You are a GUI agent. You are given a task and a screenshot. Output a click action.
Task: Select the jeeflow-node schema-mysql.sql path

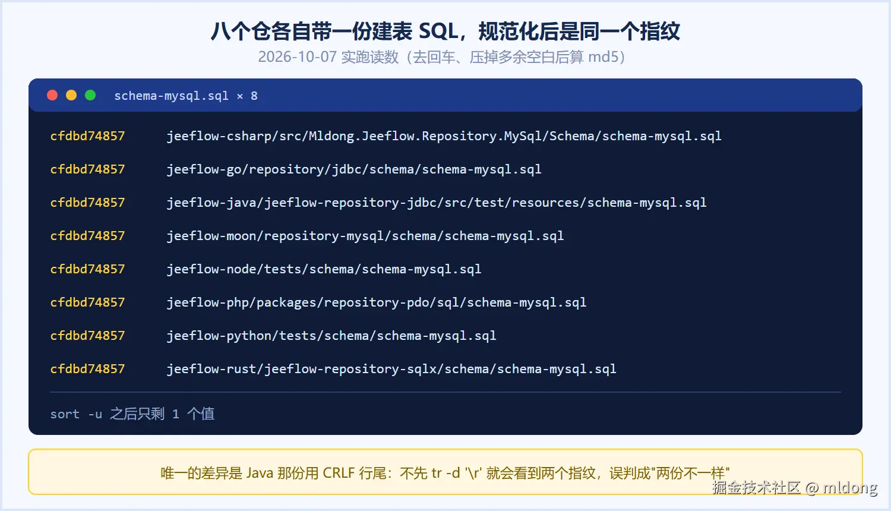[324, 269]
